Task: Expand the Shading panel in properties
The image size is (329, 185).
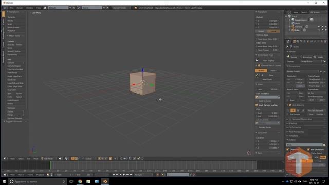Action: (293, 123)
